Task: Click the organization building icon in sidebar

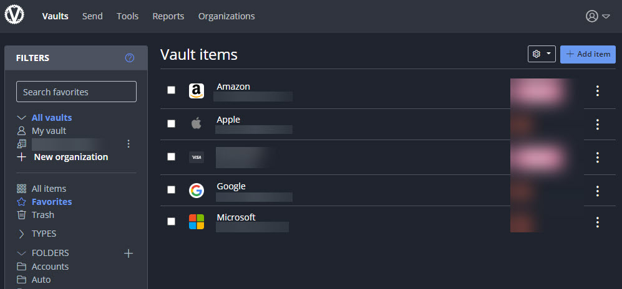Action: [21, 144]
